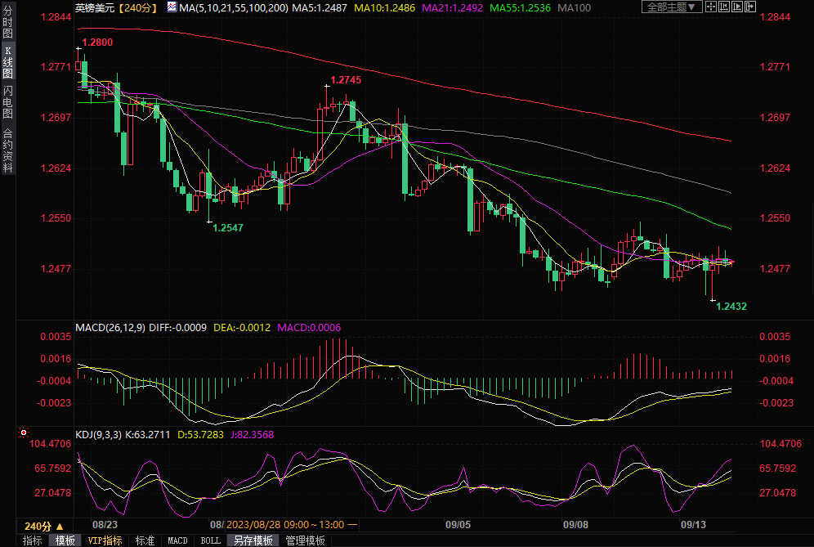Apply the 标准 template
The width and height of the screenshot is (814, 547).
pos(145,540)
